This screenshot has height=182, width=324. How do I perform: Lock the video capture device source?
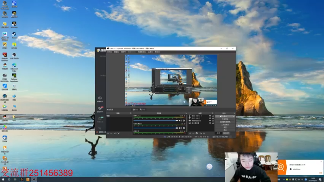tap(213, 121)
